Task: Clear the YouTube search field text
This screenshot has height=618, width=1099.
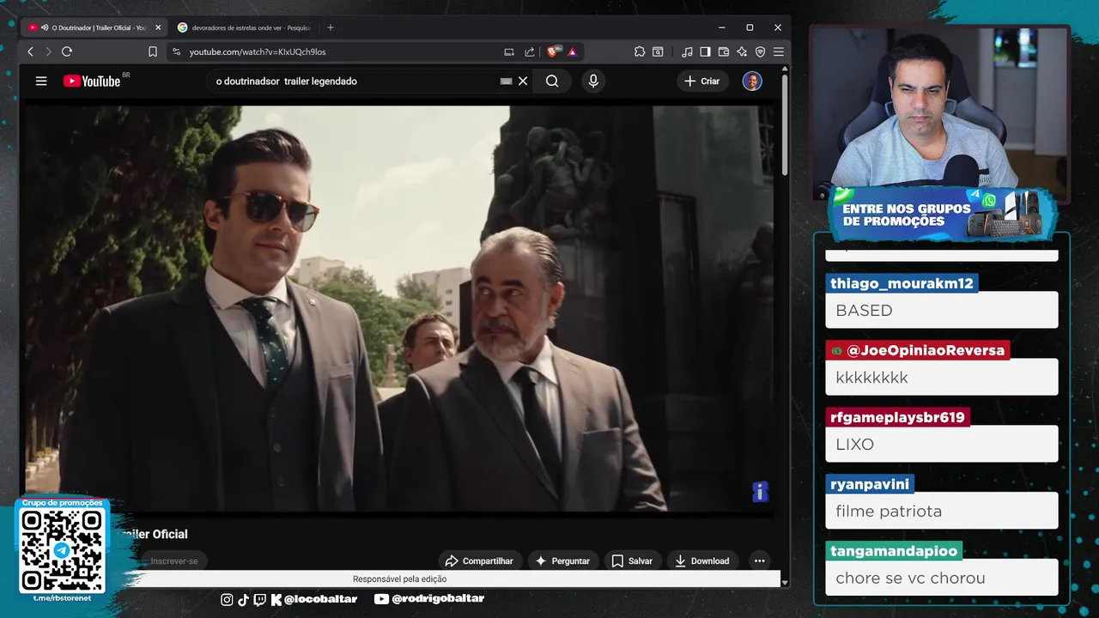Action: [x=523, y=81]
